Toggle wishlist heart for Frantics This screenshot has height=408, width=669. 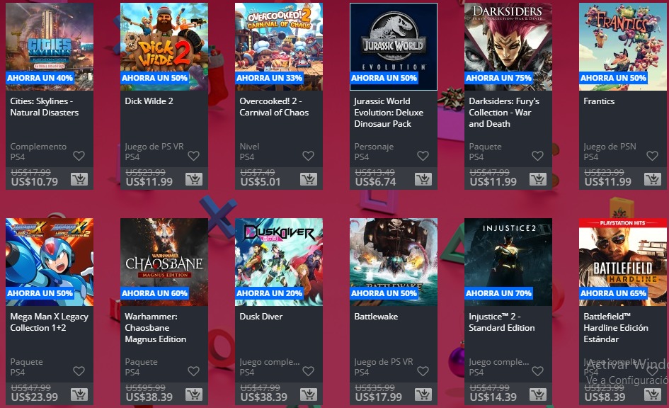[x=652, y=156]
